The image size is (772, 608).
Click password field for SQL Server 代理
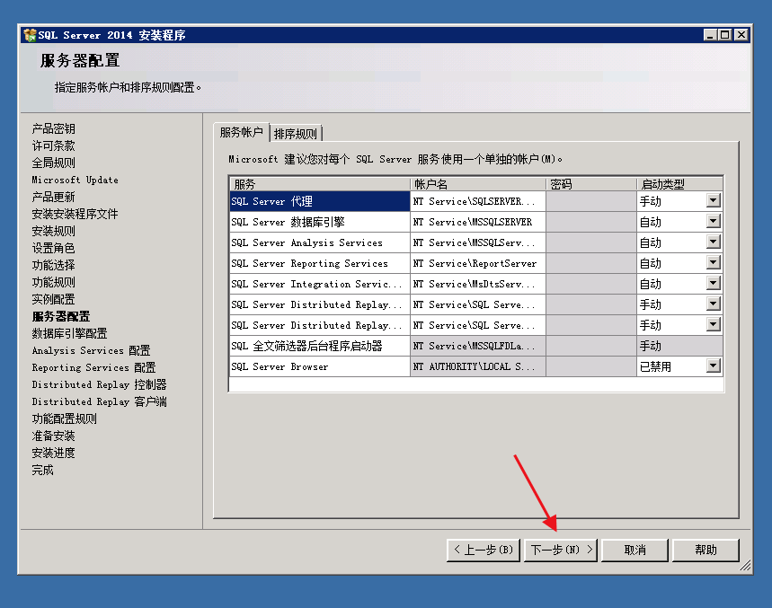click(590, 201)
